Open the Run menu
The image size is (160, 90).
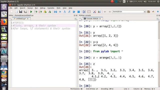pos(36,8)
